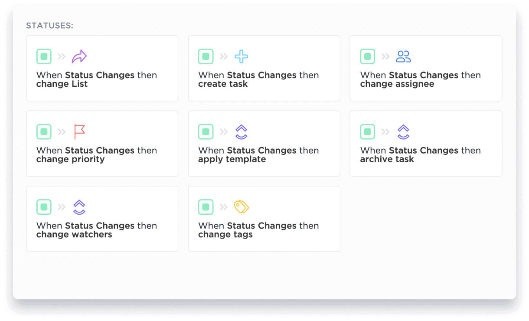Viewport: 529px width, 321px height.
Task: Click the double chevron on the create task card
Action: click(x=223, y=56)
